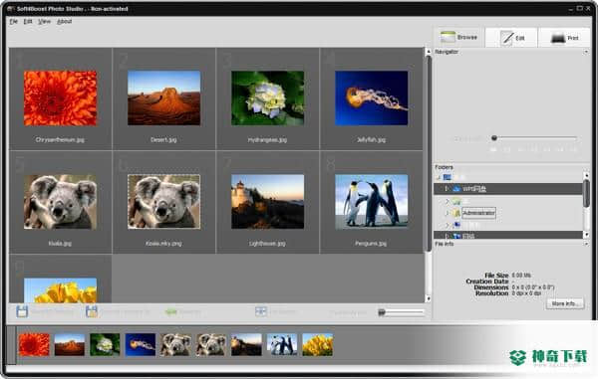Click the penguins image in the filmstrip

pos(282,345)
